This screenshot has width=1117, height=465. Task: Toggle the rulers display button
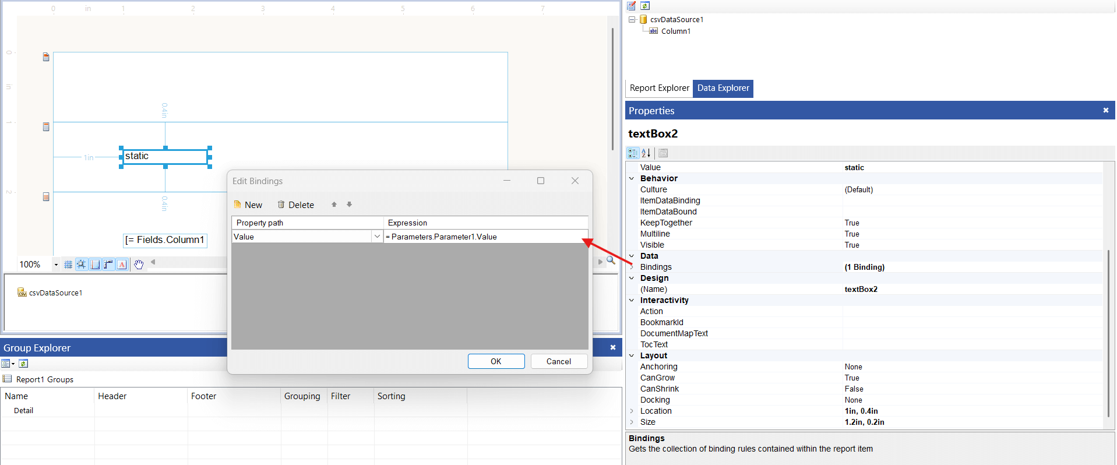[108, 265]
